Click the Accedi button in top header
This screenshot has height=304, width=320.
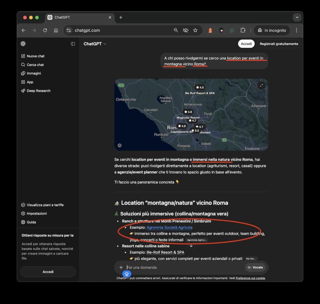click(246, 44)
